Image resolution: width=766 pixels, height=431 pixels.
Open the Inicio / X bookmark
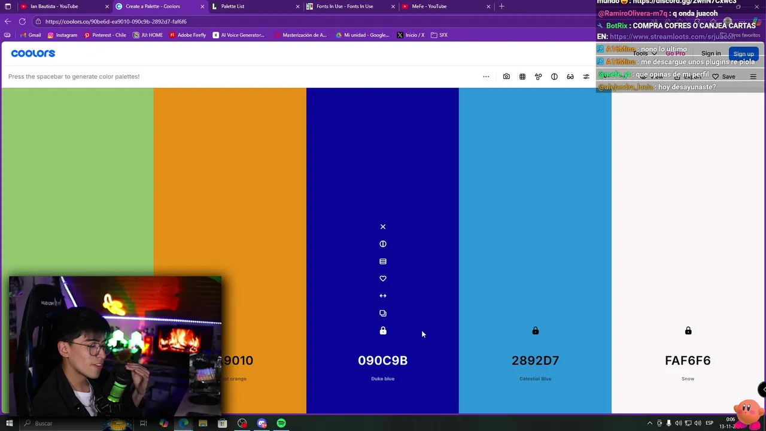[x=411, y=35]
